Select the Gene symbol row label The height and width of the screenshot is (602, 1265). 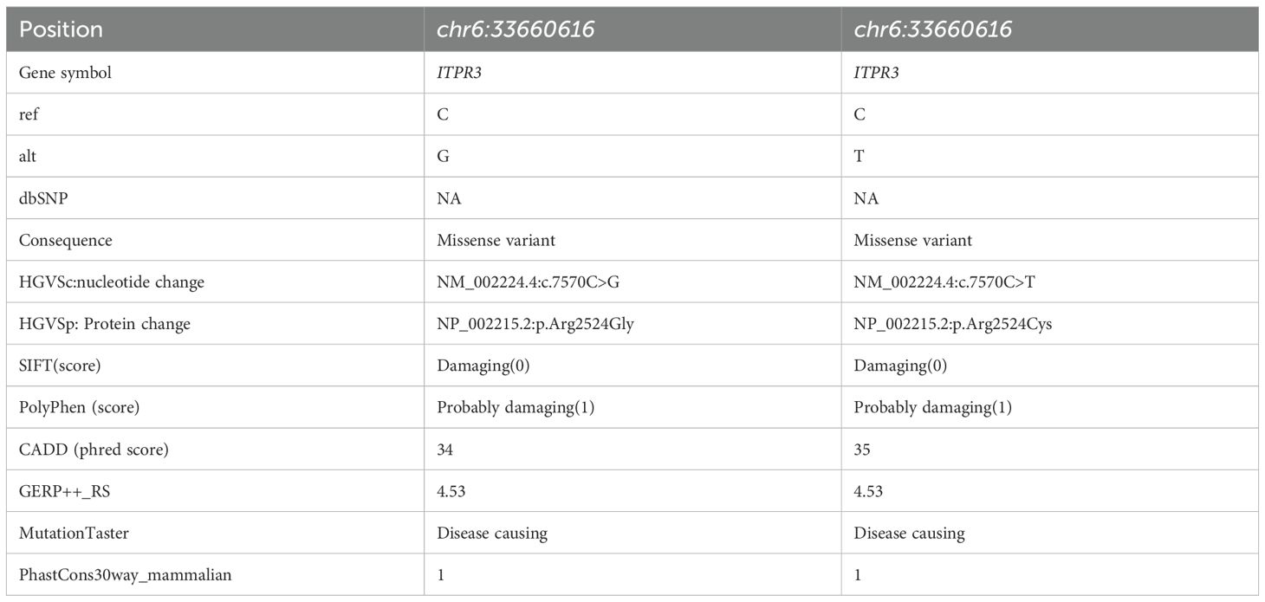[65, 73]
